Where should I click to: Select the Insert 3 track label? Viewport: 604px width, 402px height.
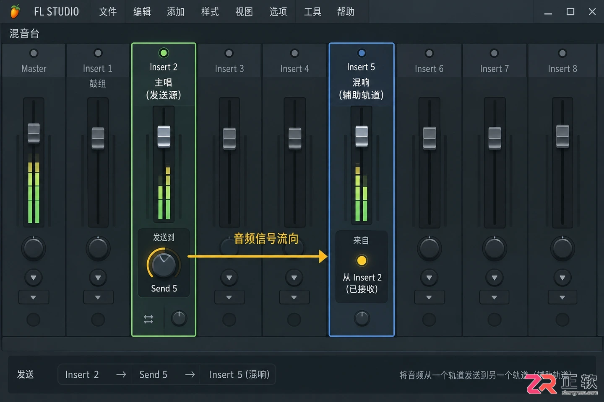[x=229, y=69]
